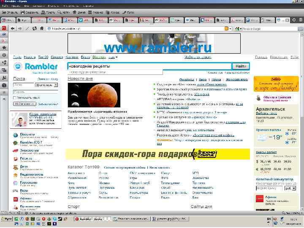Image resolution: width=304 pixels, height=228 pixels.
Task: Open the Афиша red icon in the left list
Action: point(15,199)
